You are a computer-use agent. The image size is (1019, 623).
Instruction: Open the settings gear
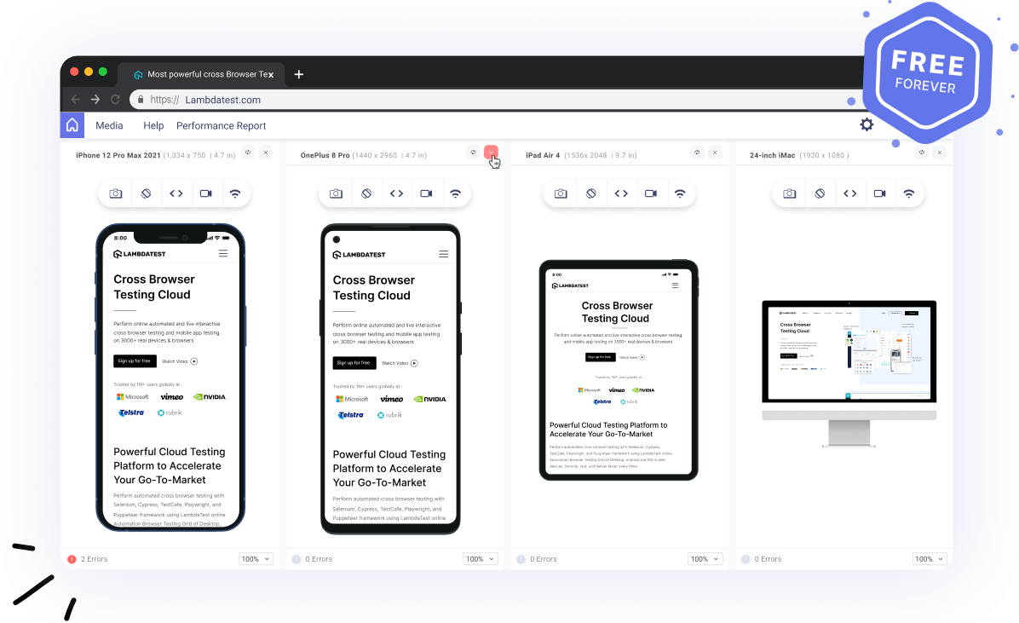click(x=866, y=124)
